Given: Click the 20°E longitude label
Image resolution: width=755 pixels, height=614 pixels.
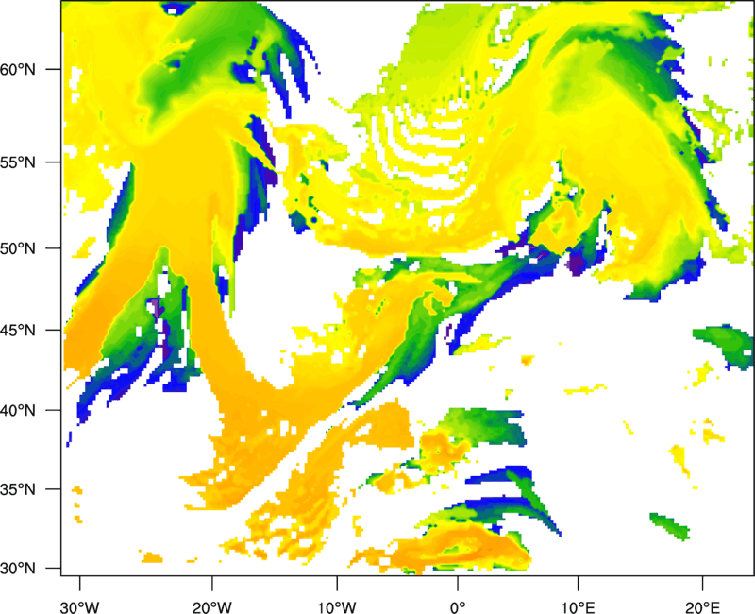Looking at the screenshot, I should click(x=702, y=607).
